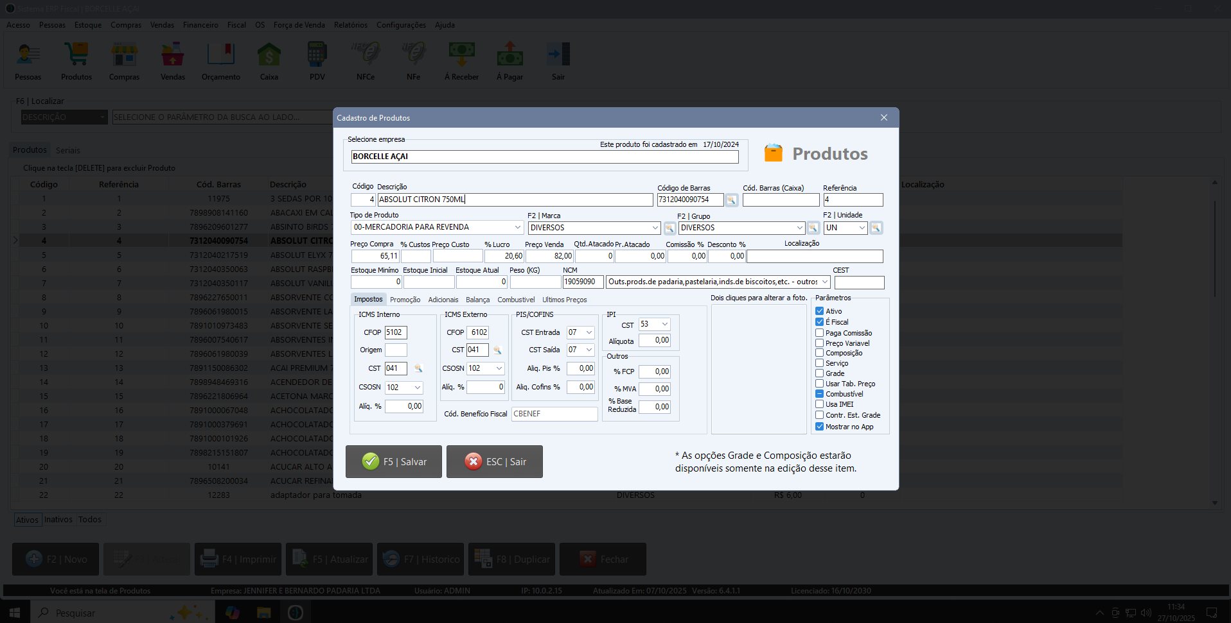This screenshot has height=623, width=1231.
Task: Expand the Tipo de Produto dropdown
Action: click(x=517, y=227)
